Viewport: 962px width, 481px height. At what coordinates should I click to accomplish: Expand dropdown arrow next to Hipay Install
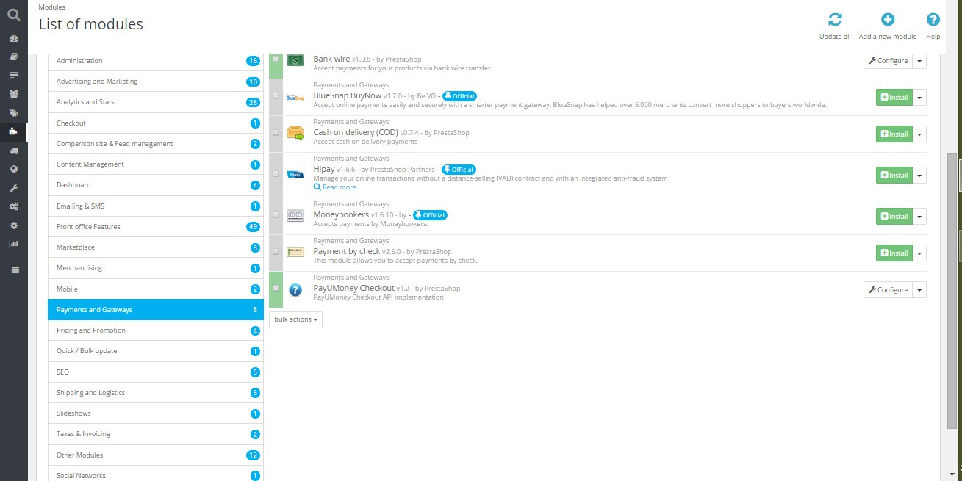919,176
